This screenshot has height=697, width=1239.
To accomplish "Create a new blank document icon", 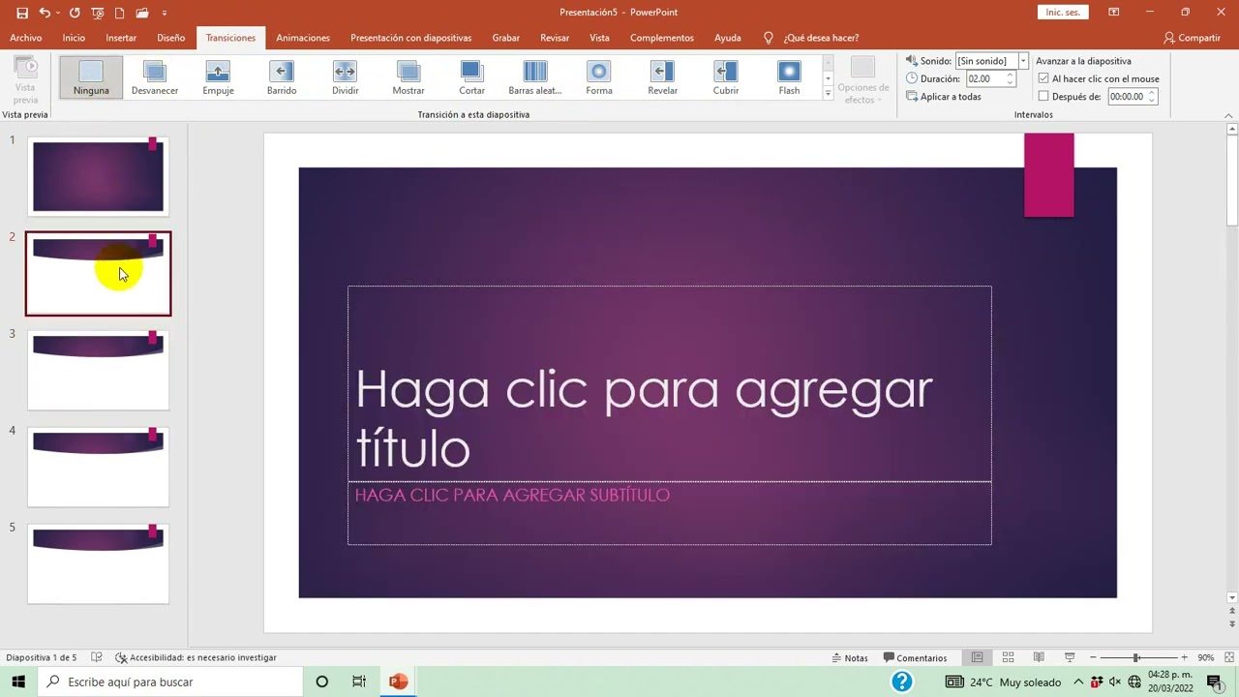I will click(x=119, y=13).
